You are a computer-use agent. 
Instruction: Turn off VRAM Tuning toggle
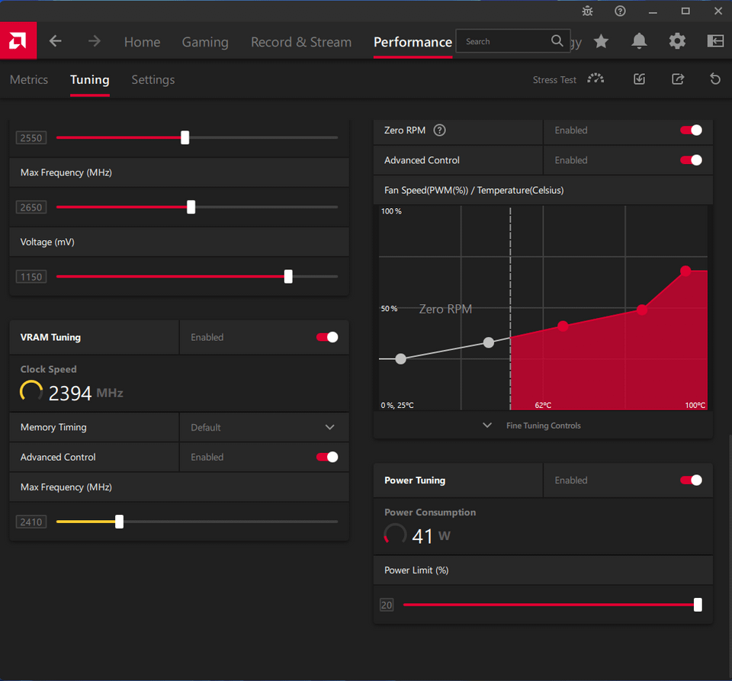point(327,337)
